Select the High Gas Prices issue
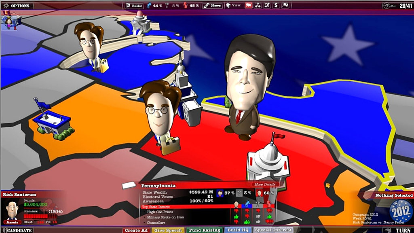Screen dimensions: 414x233 [x=160, y=212]
